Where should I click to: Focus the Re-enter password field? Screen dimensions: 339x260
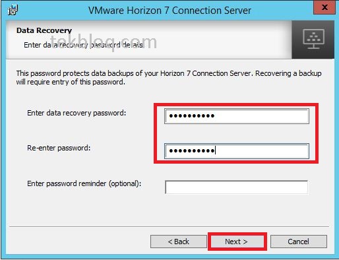(237, 151)
